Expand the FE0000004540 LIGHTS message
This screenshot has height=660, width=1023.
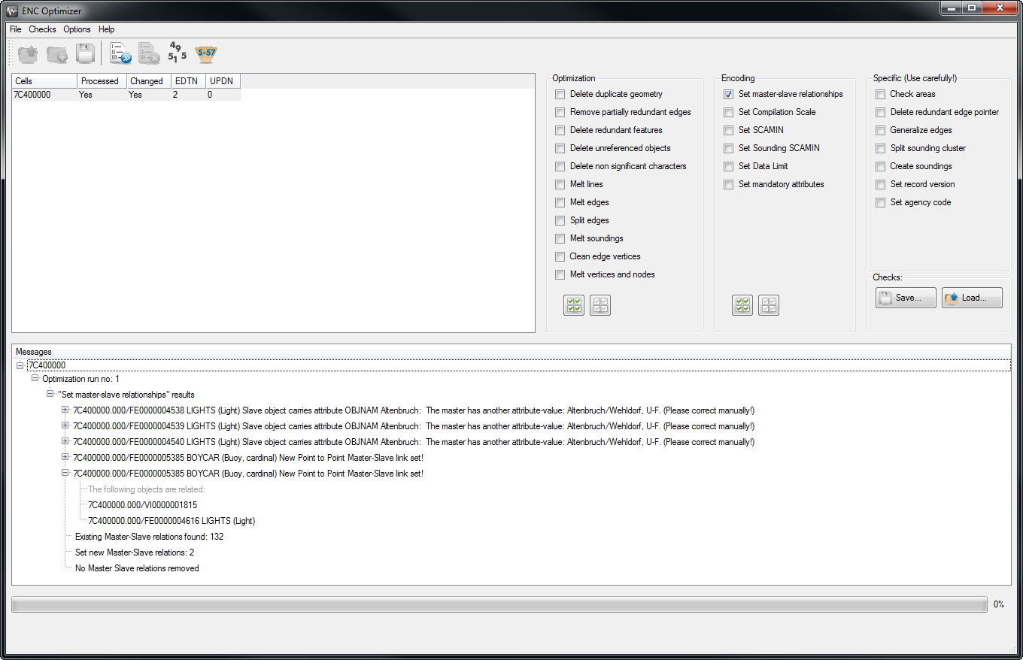[65, 441]
